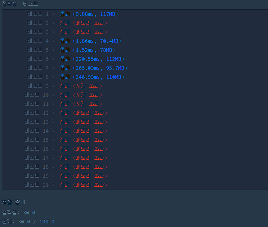Select 테스트 12 memory exceeded failure result
This screenshot has width=268, height=227.
tap(84, 113)
